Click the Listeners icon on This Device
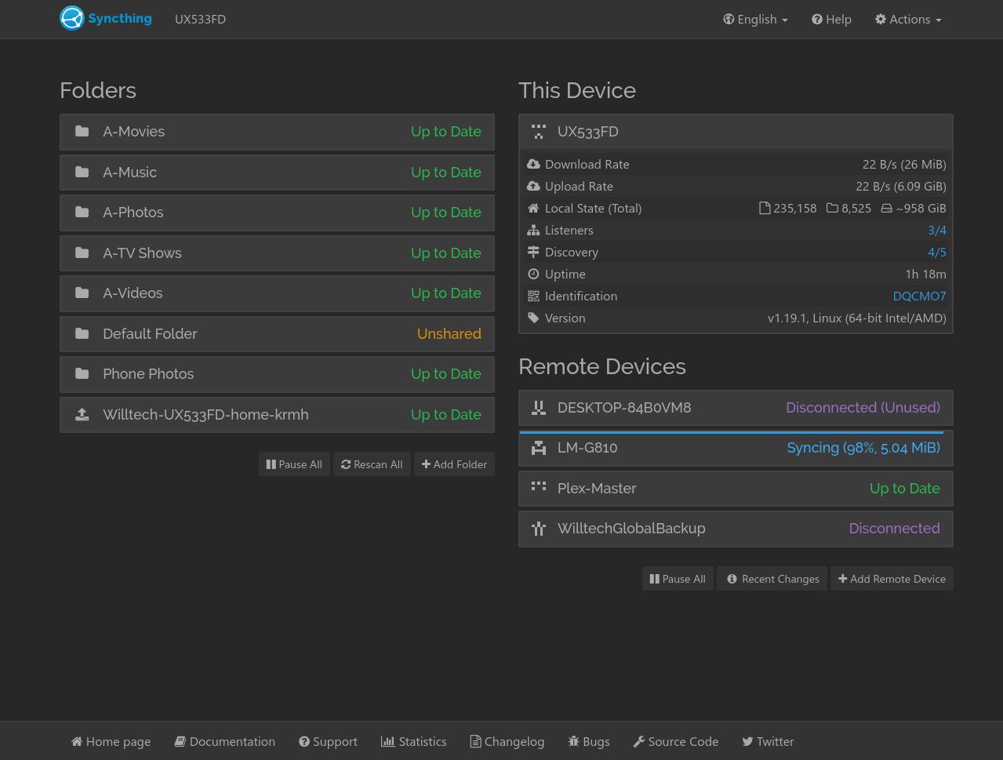Viewport: 1003px width, 760px height. point(534,229)
